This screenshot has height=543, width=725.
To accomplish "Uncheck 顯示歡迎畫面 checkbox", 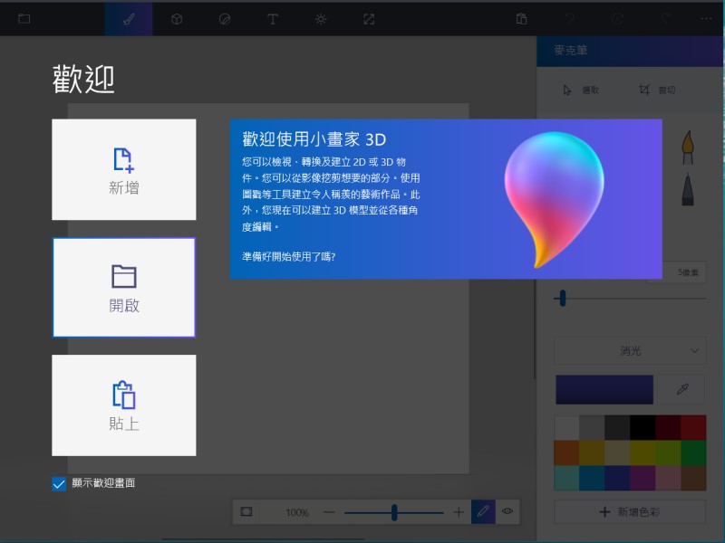I will [x=59, y=484].
